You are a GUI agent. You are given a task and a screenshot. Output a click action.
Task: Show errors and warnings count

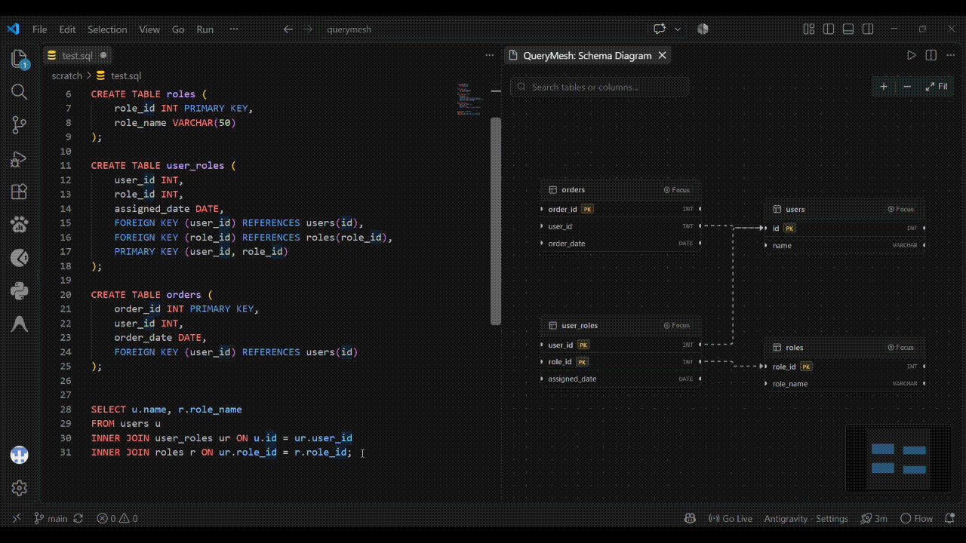[x=117, y=518]
